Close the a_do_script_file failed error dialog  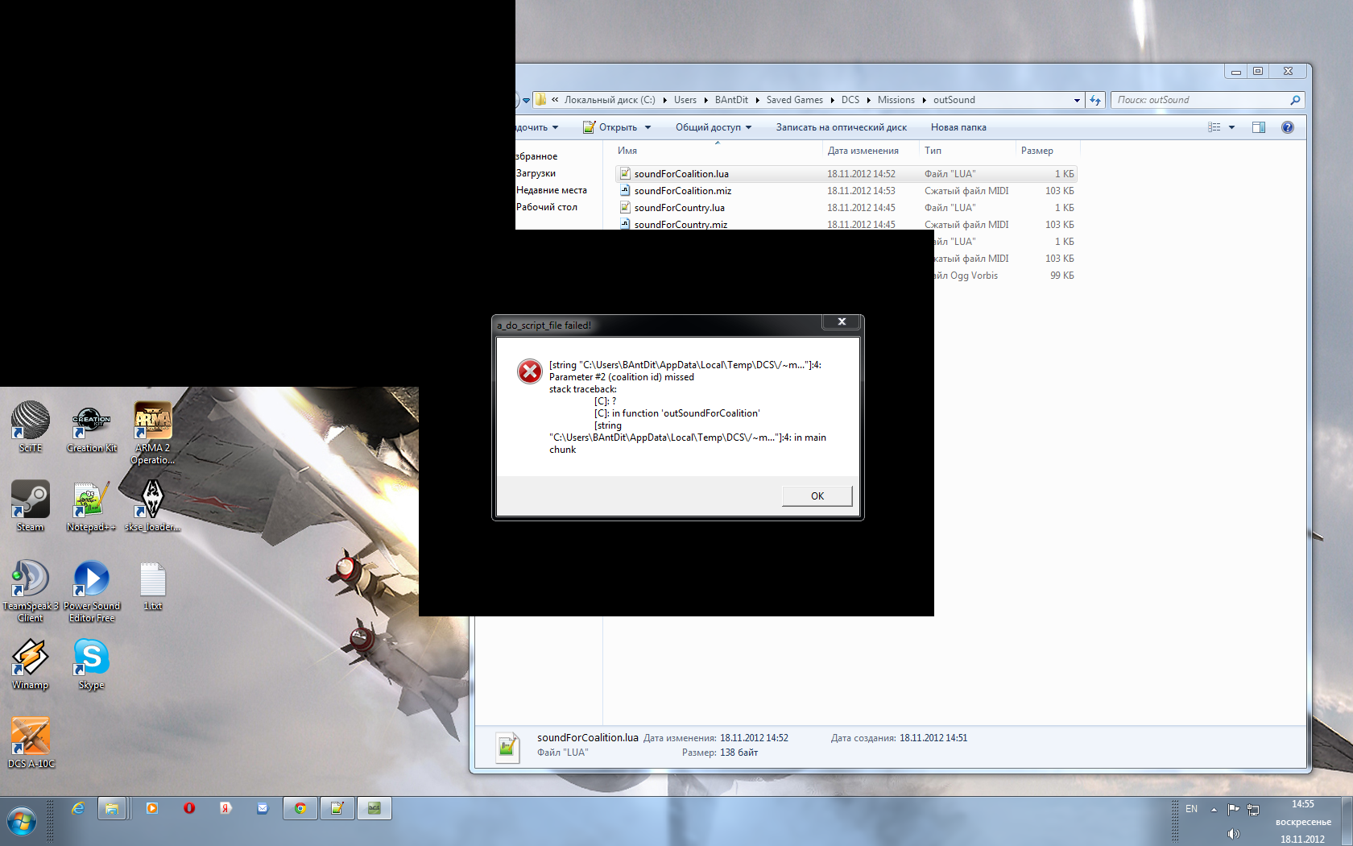(842, 321)
